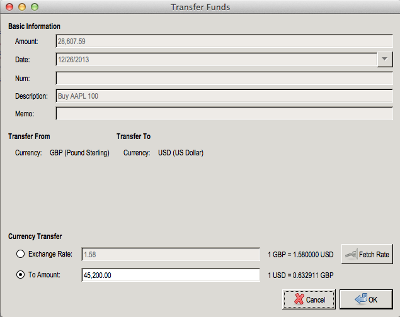This screenshot has width=400, height=317.
Task: Click the empty Num field
Action: click(x=224, y=78)
